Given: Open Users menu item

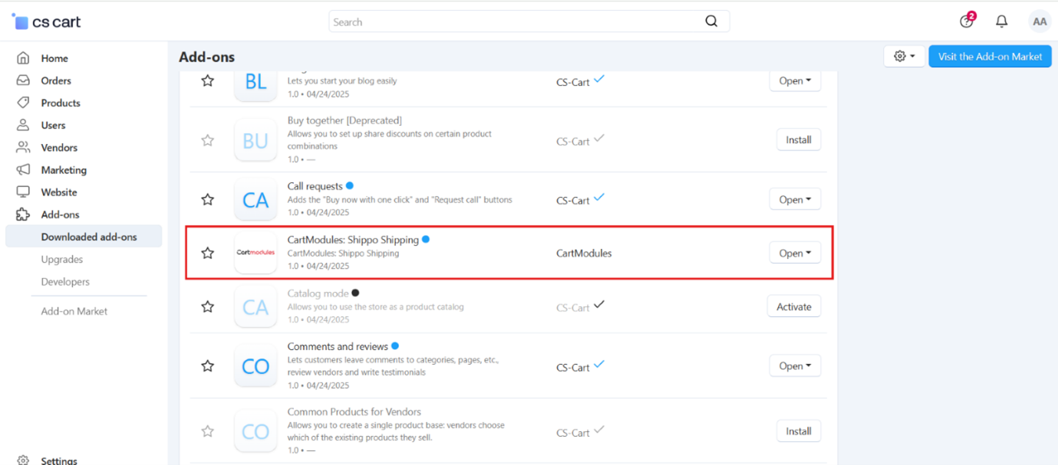Looking at the screenshot, I should pyautogui.click(x=53, y=125).
